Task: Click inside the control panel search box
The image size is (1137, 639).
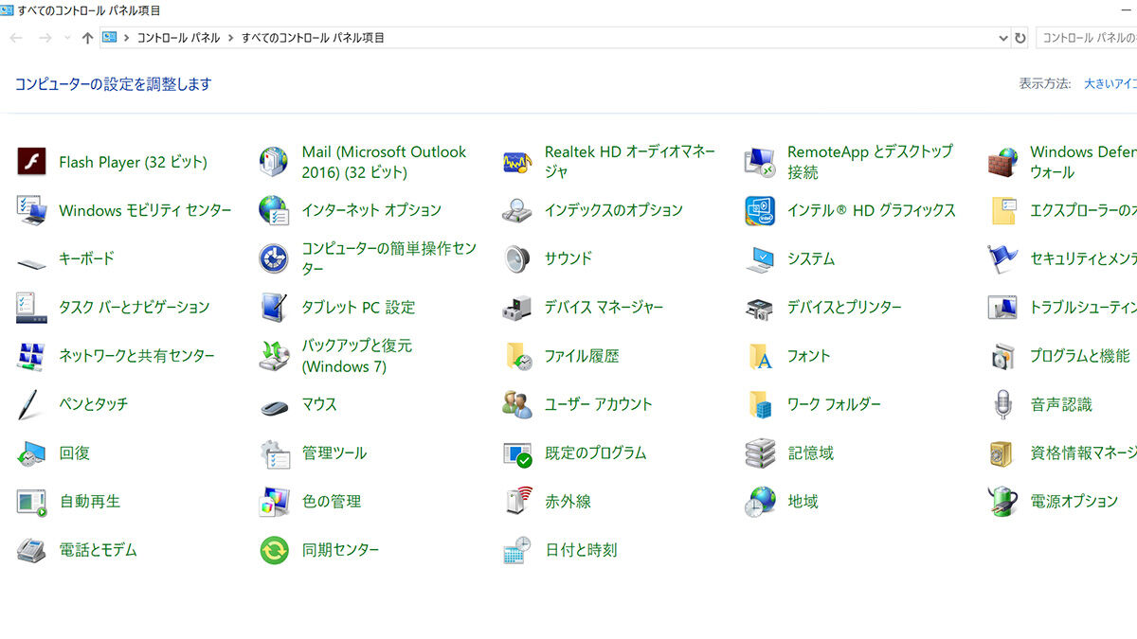Action: tap(1090, 38)
